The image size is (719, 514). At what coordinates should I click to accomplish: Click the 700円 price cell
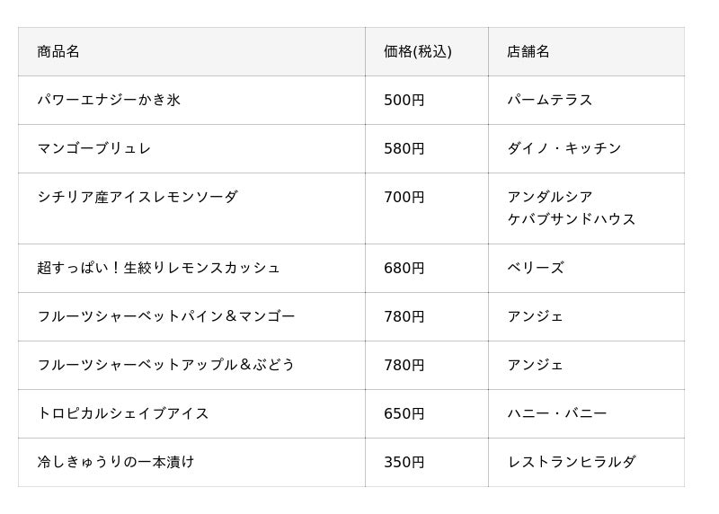click(404, 198)
